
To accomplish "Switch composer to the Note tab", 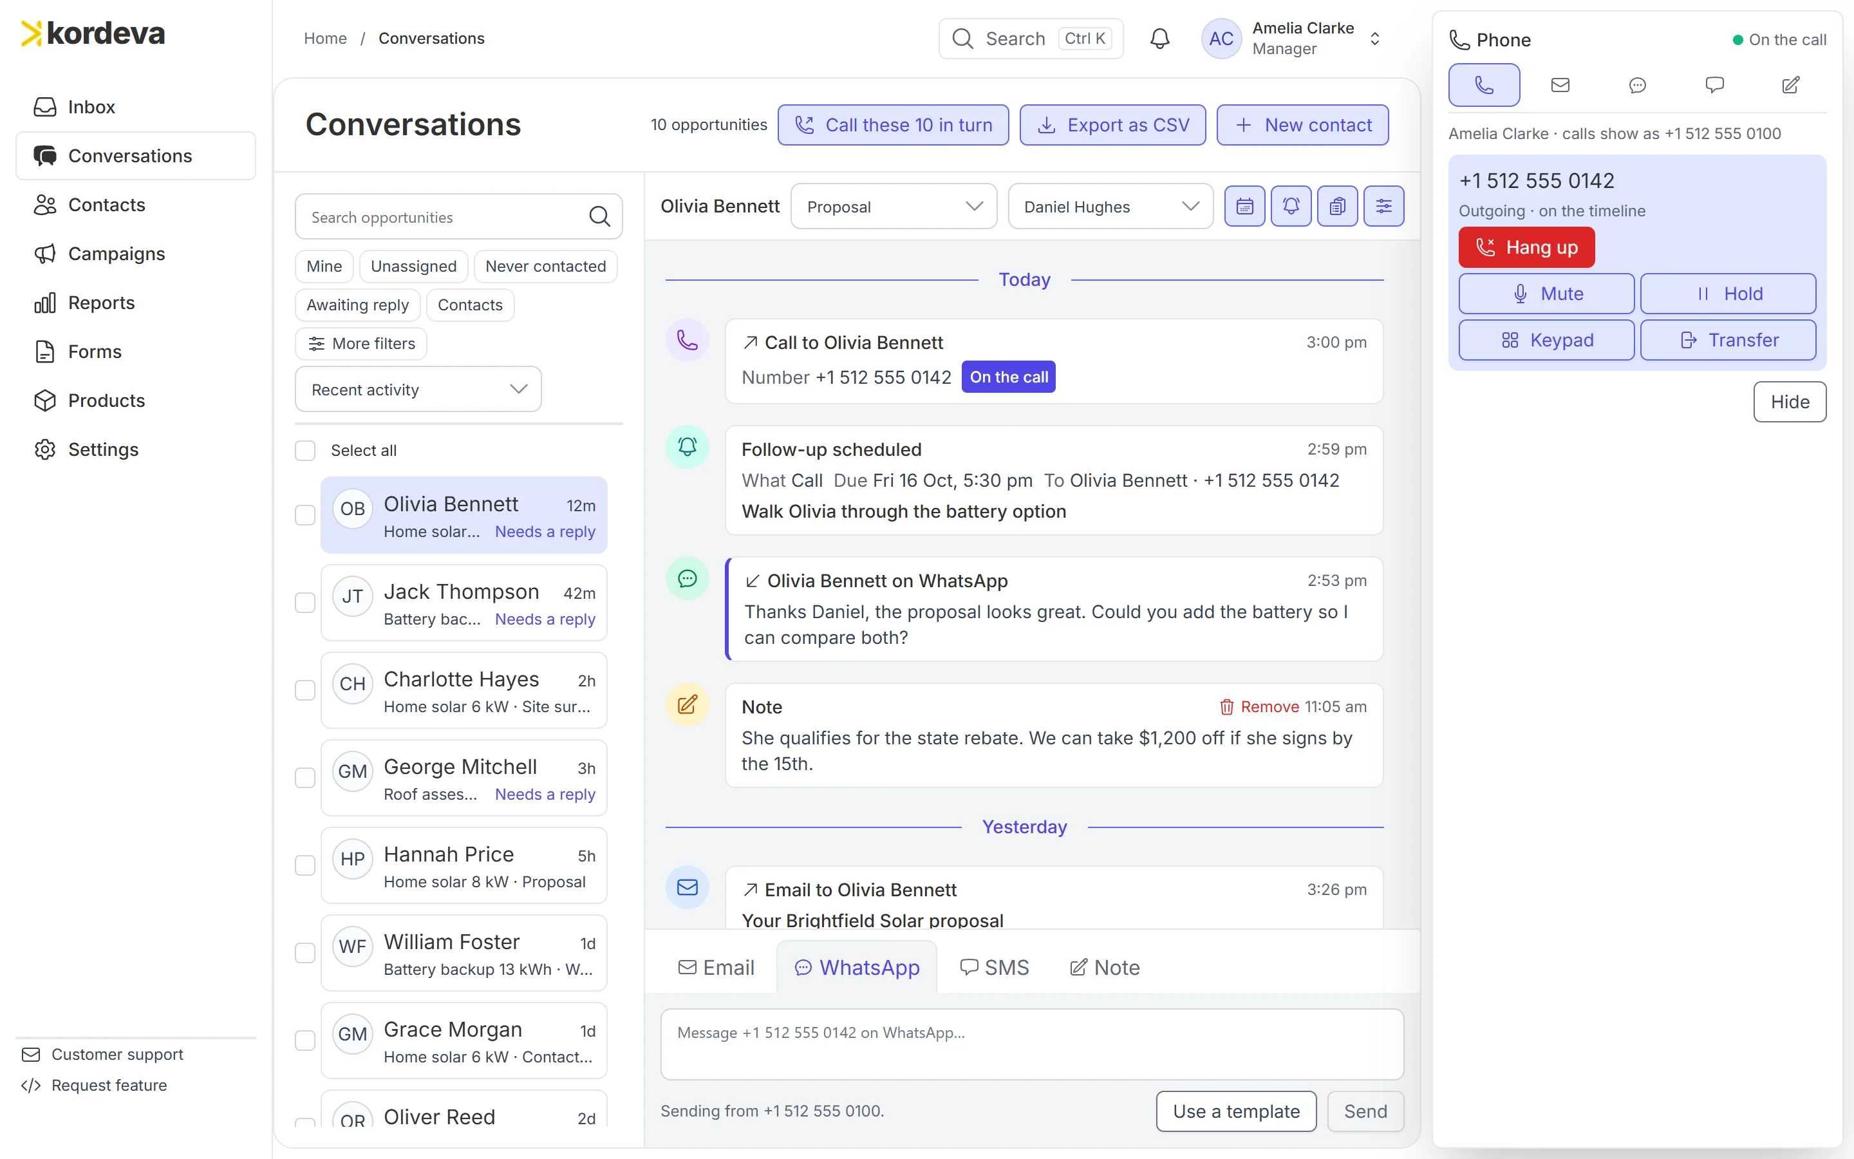I will point(1104,967).
